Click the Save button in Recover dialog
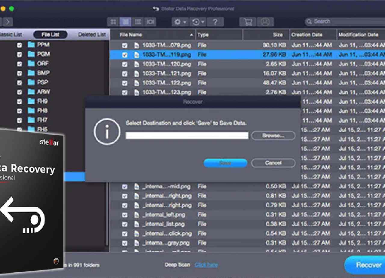The image size is (385, 278). tap(225, 163)
